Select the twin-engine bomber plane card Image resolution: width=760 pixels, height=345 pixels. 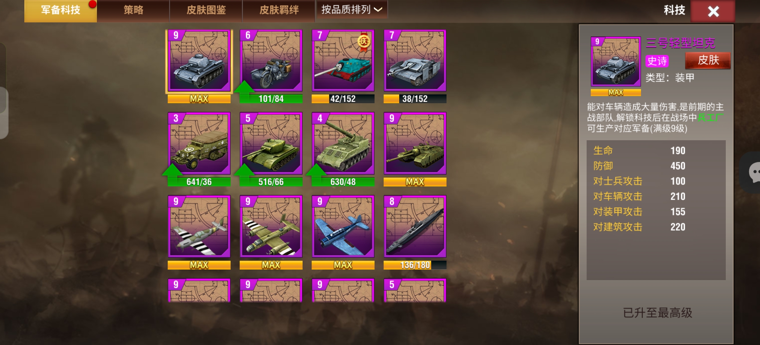click(x=271, y=226)
